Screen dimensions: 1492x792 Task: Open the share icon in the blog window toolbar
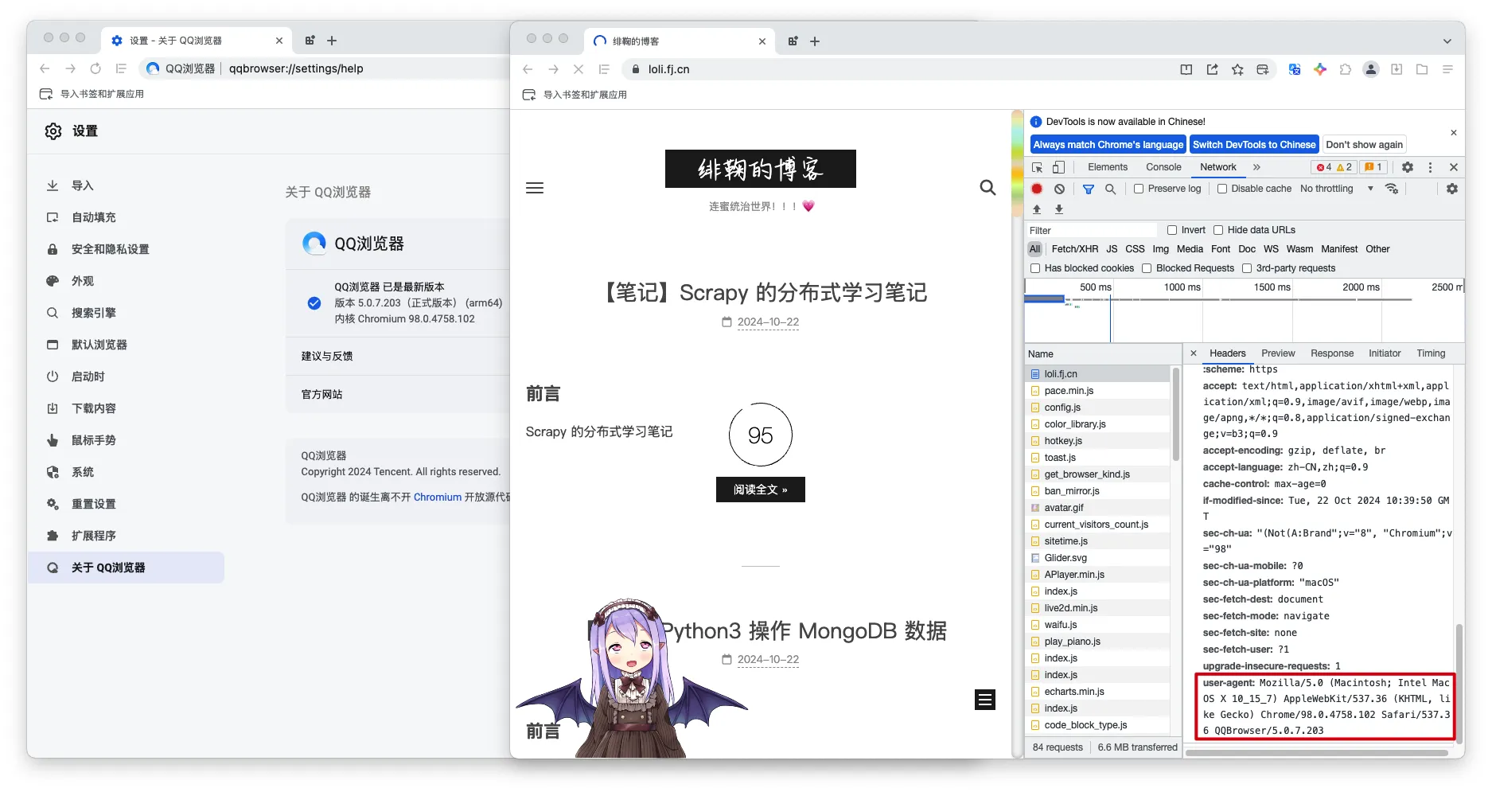1212,70
